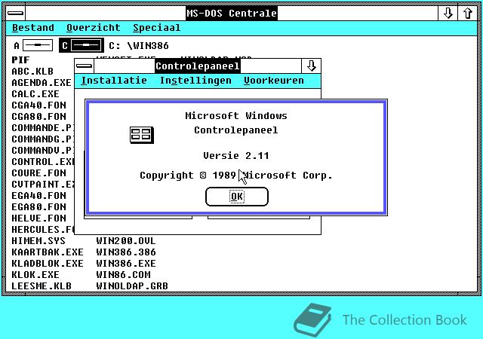
Task: Select the HERCULES file entry
Action: click(42, 230)
